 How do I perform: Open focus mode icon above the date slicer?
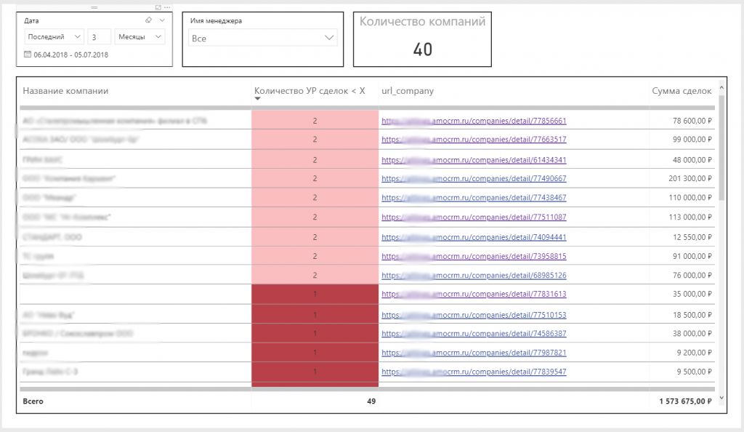(x=158, y=7)
